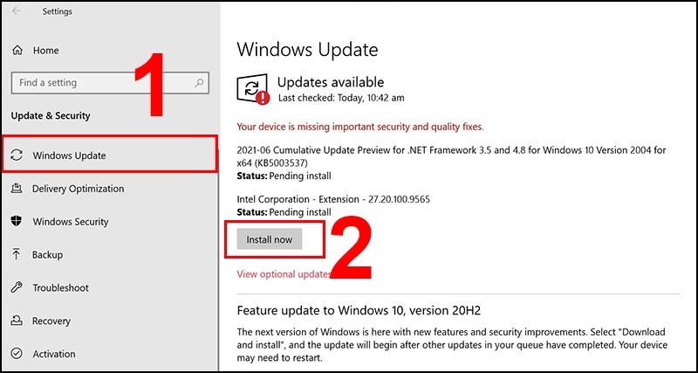Click the back arrow in Settings header
Viewport: 698px width, 373px height.
click(16, 11)
